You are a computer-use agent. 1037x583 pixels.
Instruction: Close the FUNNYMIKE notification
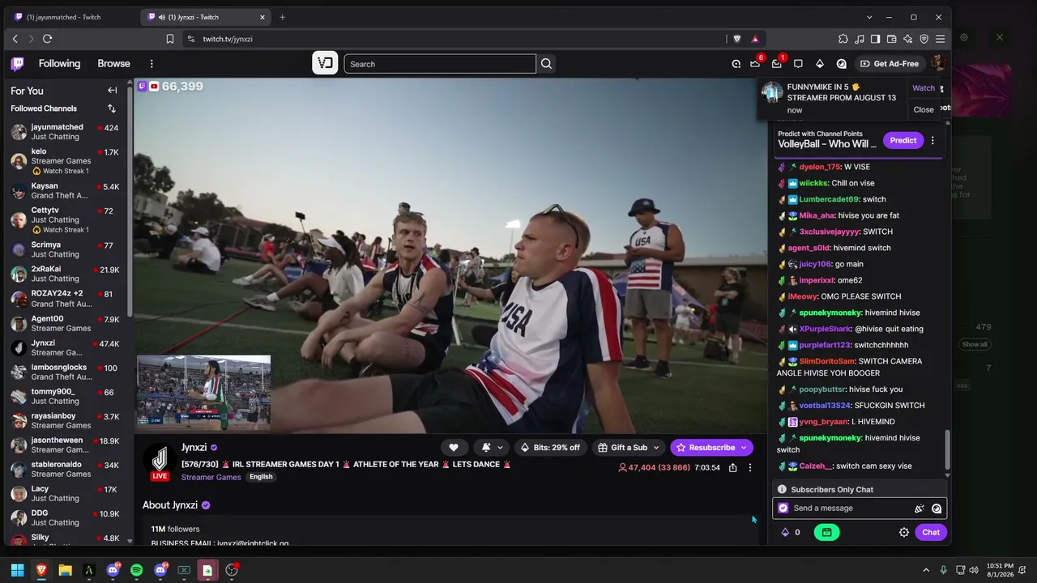coord(924,109)
